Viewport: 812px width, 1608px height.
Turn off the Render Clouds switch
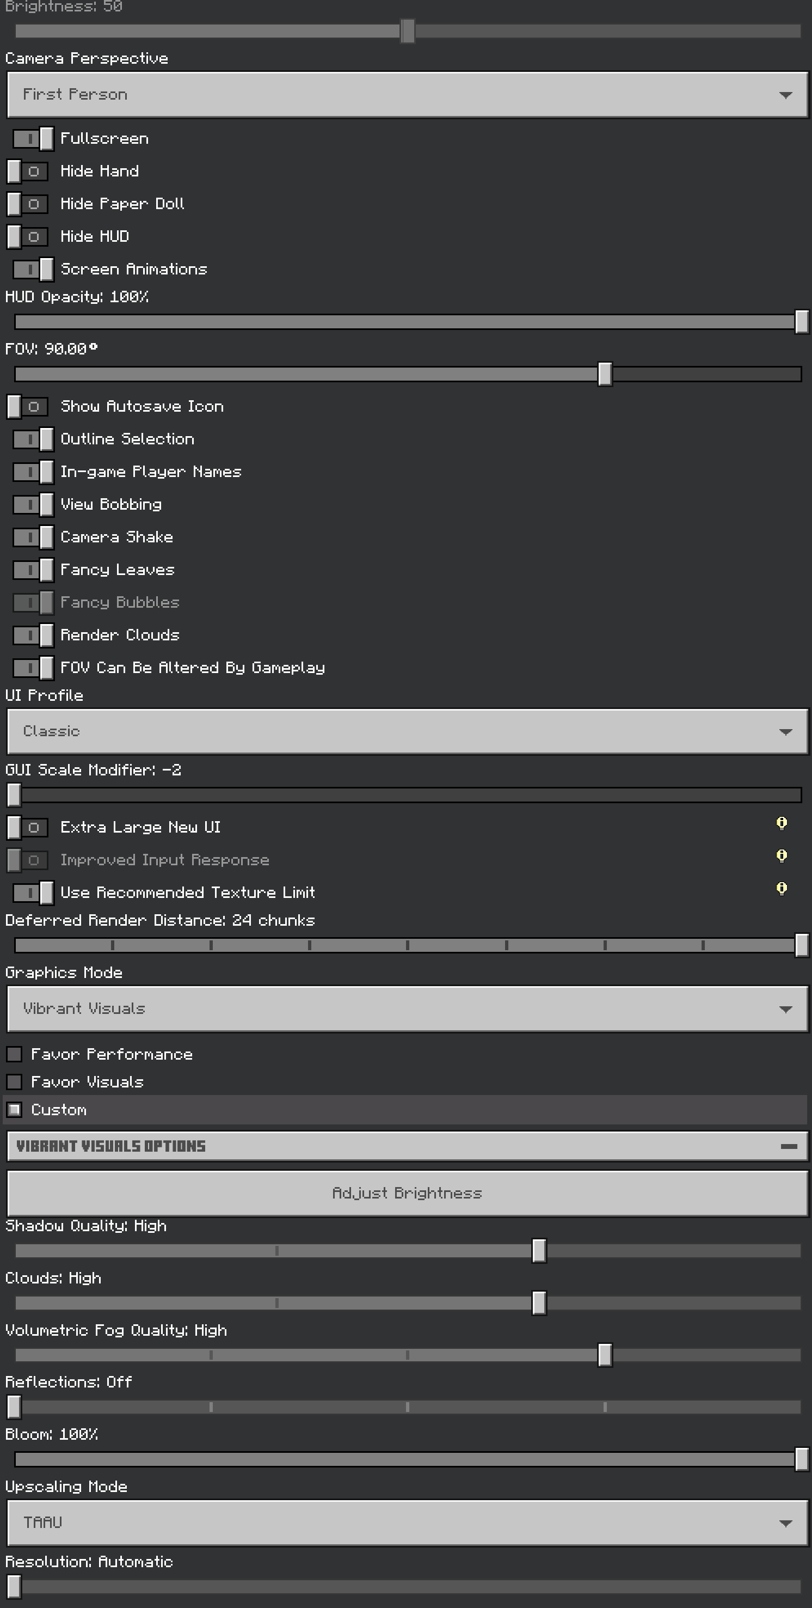33,635
